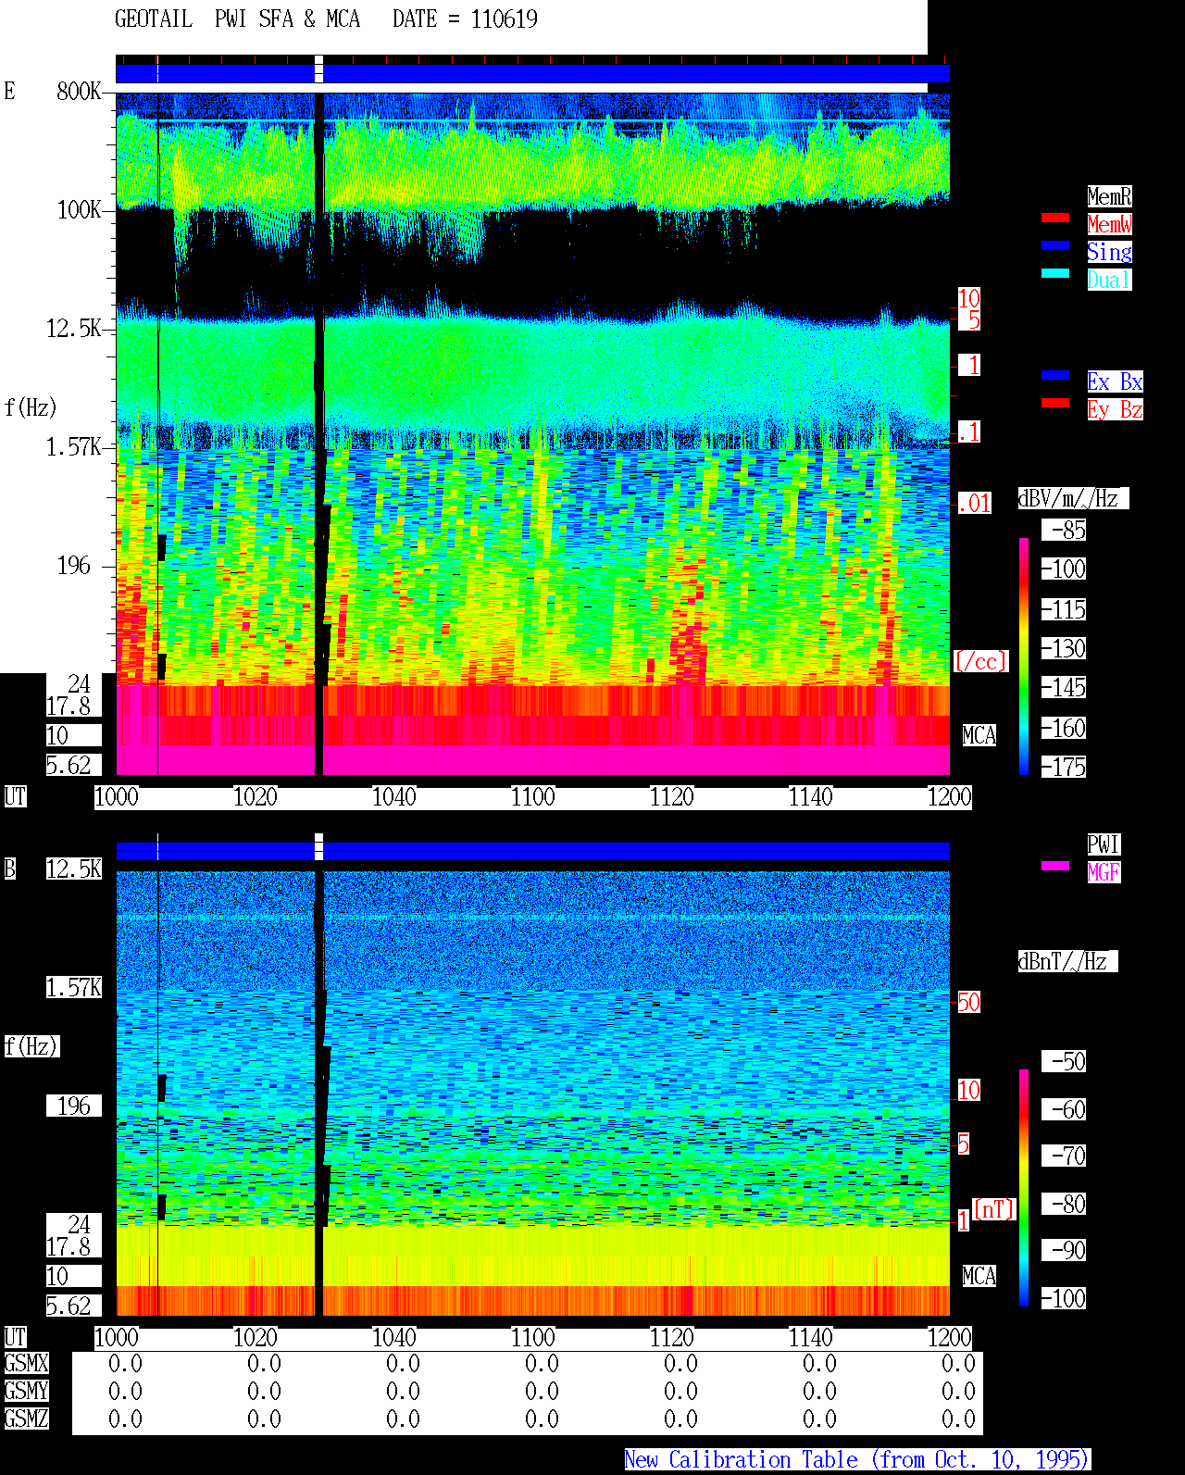Click the GSMX row label
1185x1475 pixels.
[26, 1364]
